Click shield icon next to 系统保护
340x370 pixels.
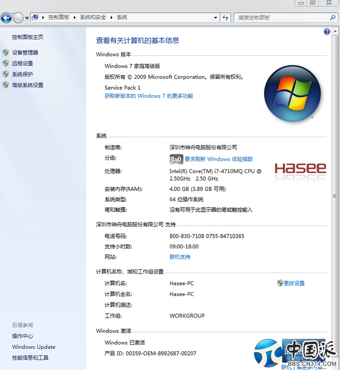click(x=6, y=74)
